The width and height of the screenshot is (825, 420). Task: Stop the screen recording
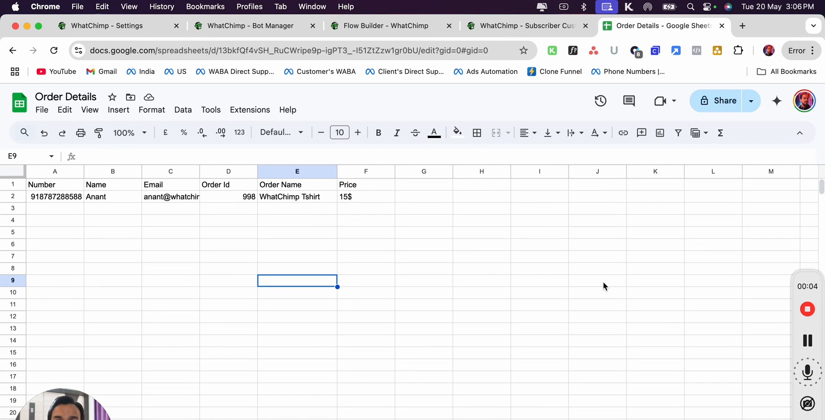(x=807, y=309)
